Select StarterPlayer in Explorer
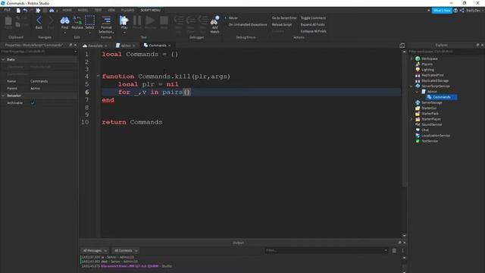The image size is (485, 273). [431, 119]
